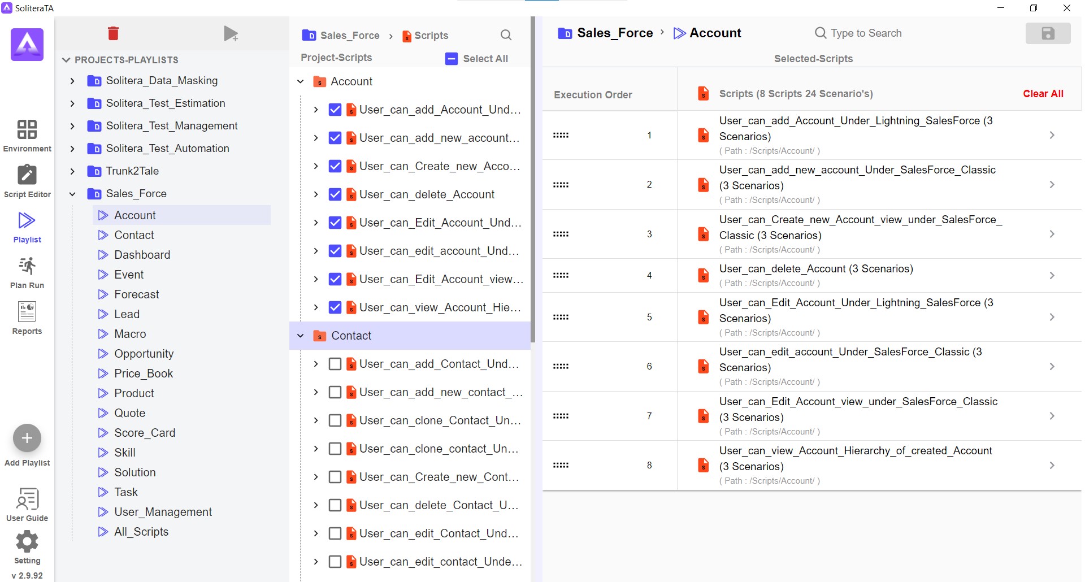Viewport: 1085px width, 582px height.
Task: Click the Execution Order column header
Action: (x=593, y=95)
